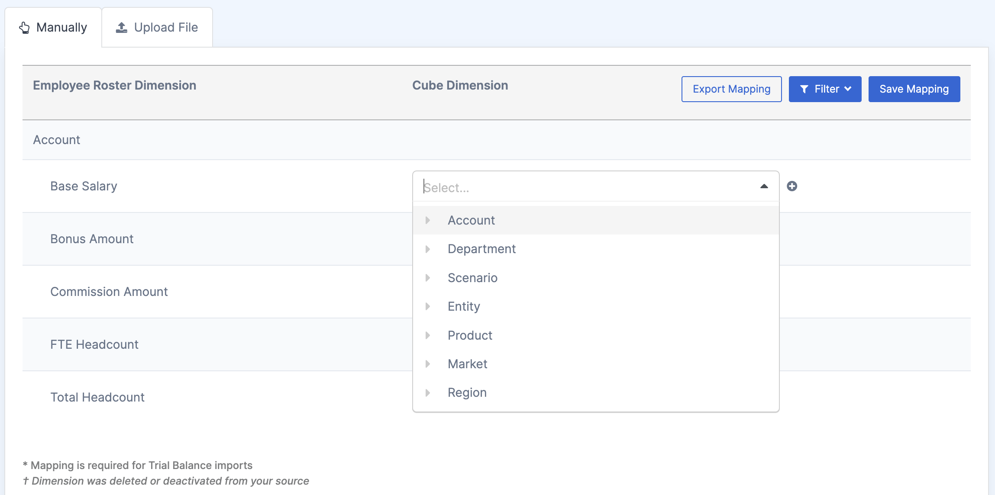Click the Base Salary row label
Screen dimensions: 995x495
point(84,186)
